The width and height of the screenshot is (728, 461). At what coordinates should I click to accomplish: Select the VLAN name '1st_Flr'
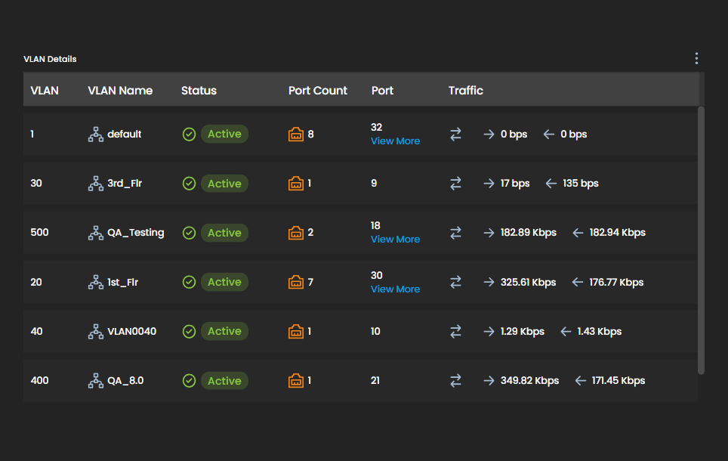click(122, 282)
